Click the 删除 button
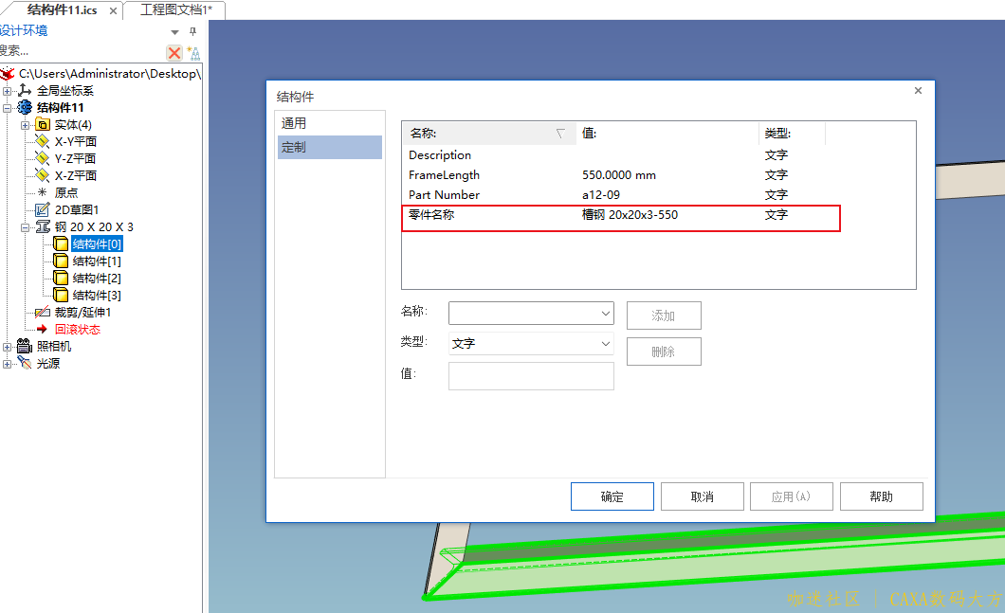The image size is (1005, 613). point(664,352)
